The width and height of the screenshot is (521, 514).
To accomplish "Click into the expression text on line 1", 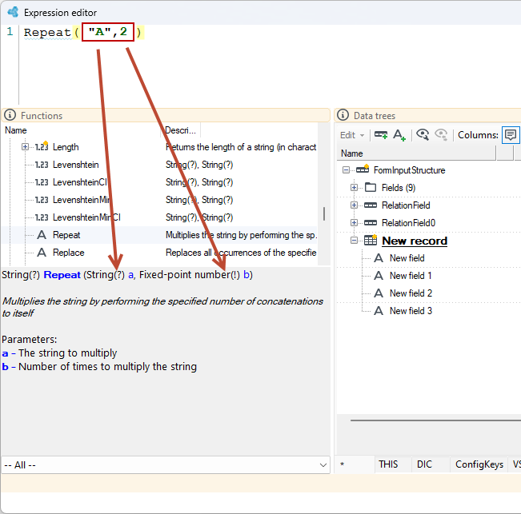I will pyautogui.click(x=82, y=32).
